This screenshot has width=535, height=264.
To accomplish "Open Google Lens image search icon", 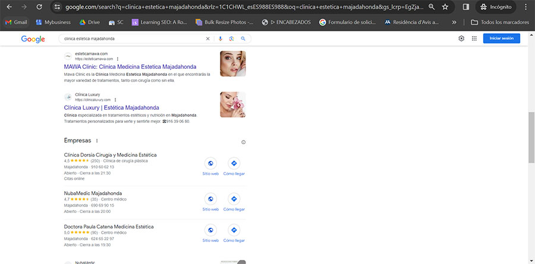I will pos(231,39).
